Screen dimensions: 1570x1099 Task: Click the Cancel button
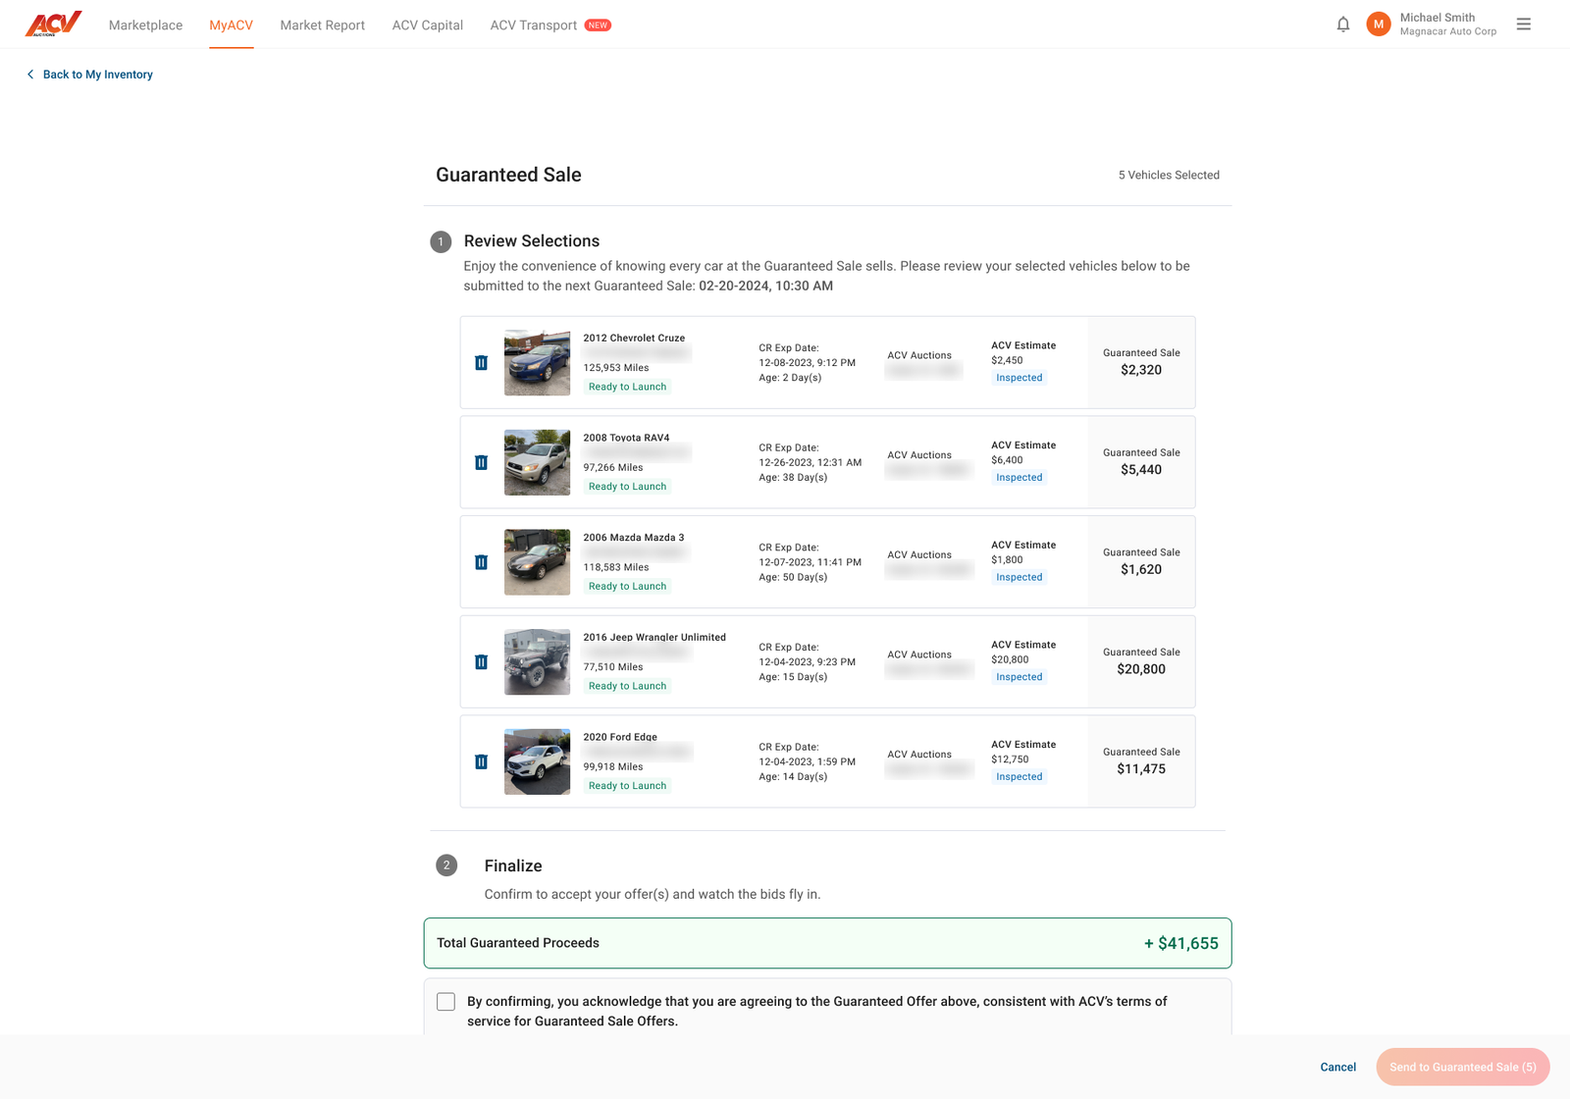click(x=1337, y=1067)
